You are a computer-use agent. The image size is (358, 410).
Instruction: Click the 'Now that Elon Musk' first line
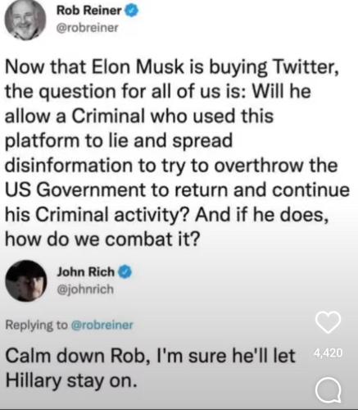tap(172, 67)
